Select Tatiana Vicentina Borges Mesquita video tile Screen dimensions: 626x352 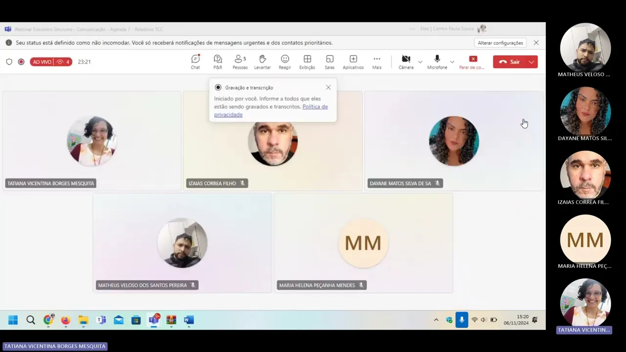click(91, 141)
